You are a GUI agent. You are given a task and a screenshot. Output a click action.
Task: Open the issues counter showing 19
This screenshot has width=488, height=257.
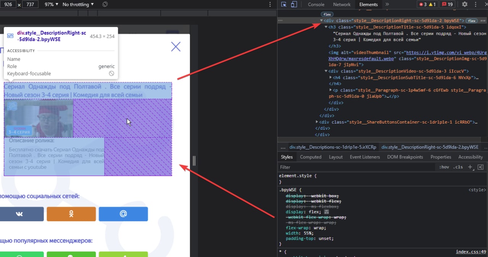pyautogui.click(x=448, y=5)
